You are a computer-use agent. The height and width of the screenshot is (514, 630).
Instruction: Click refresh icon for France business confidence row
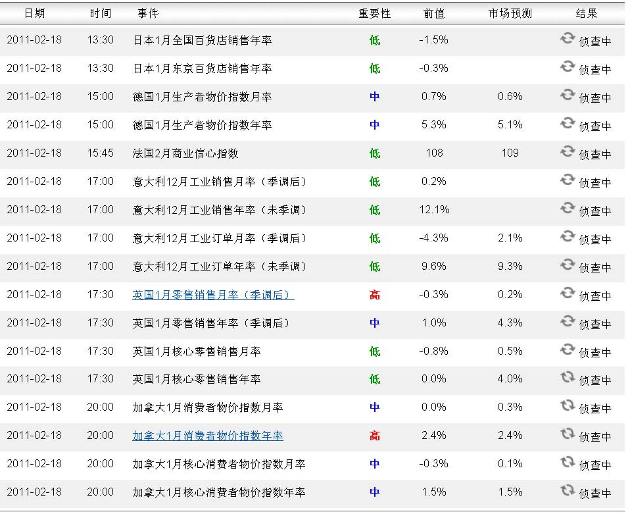567,151
